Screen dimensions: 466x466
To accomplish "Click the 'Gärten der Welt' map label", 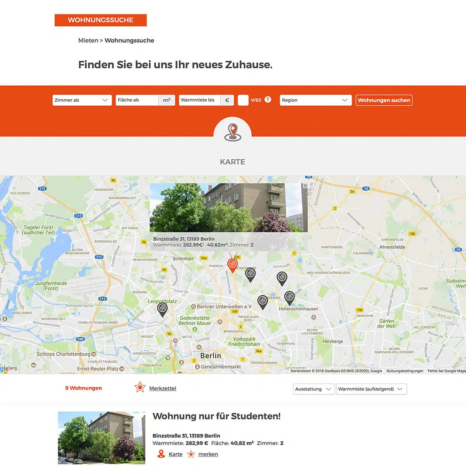I will click(386, 324).
